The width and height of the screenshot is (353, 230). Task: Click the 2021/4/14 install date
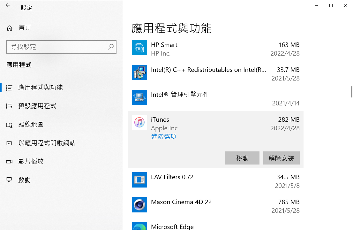pos(286,103)
